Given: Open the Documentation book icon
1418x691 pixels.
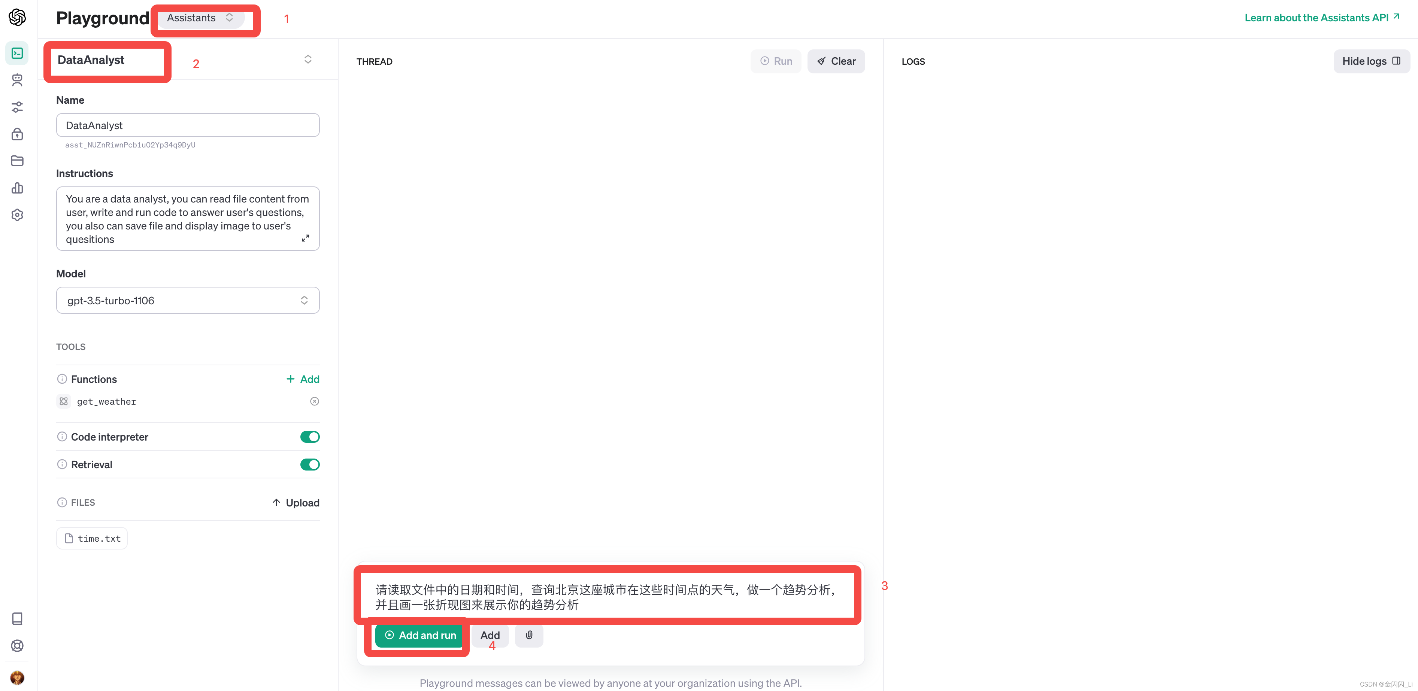Looking at the screenshot, I should [17, 618].
